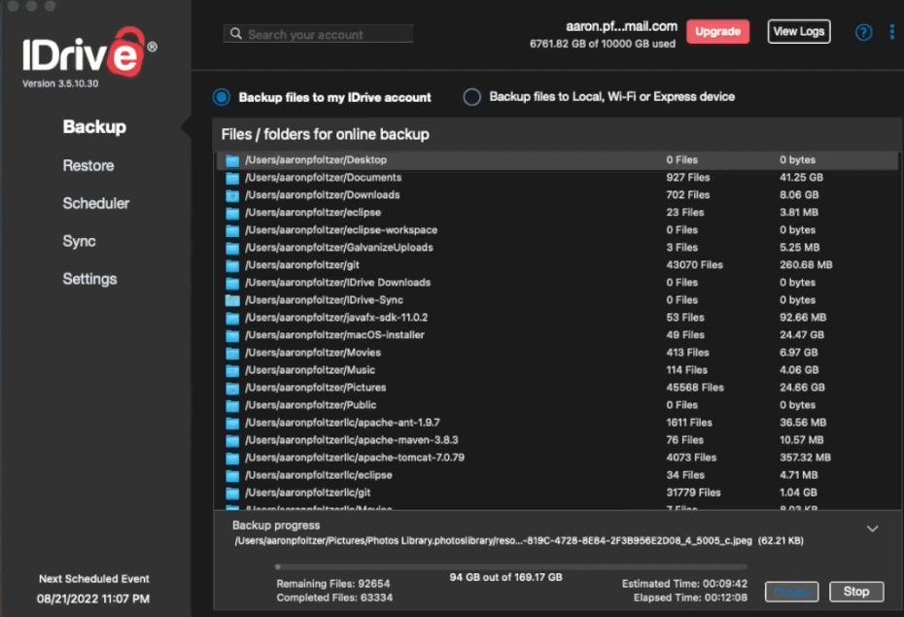The width and height of the screenshot is (904, 617).
Task: Click the folder icon beside the Music path
Action: tap(232, 370)
